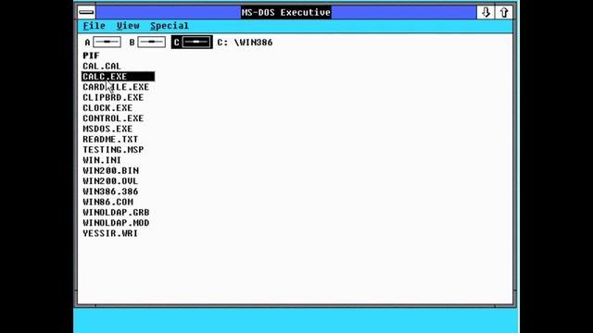This screenshot has width=593, height=333.
Task: Select MSDOS.EXE in file list
Action: 107,129
